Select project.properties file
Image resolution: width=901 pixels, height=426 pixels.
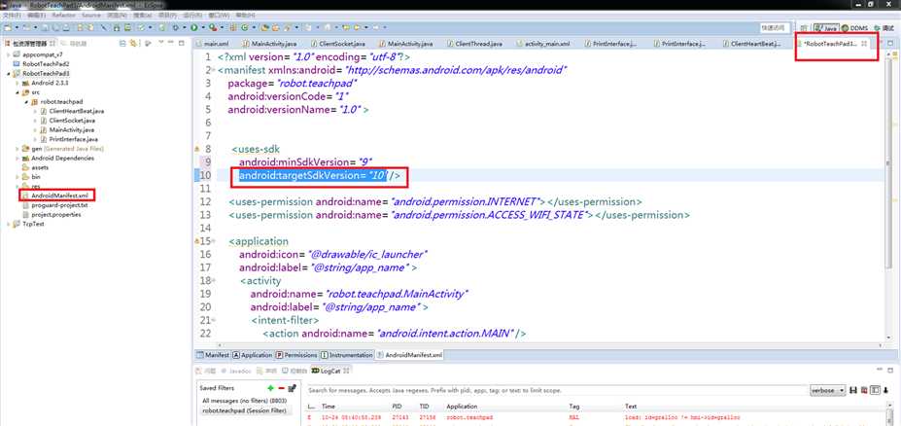(52, 214)
